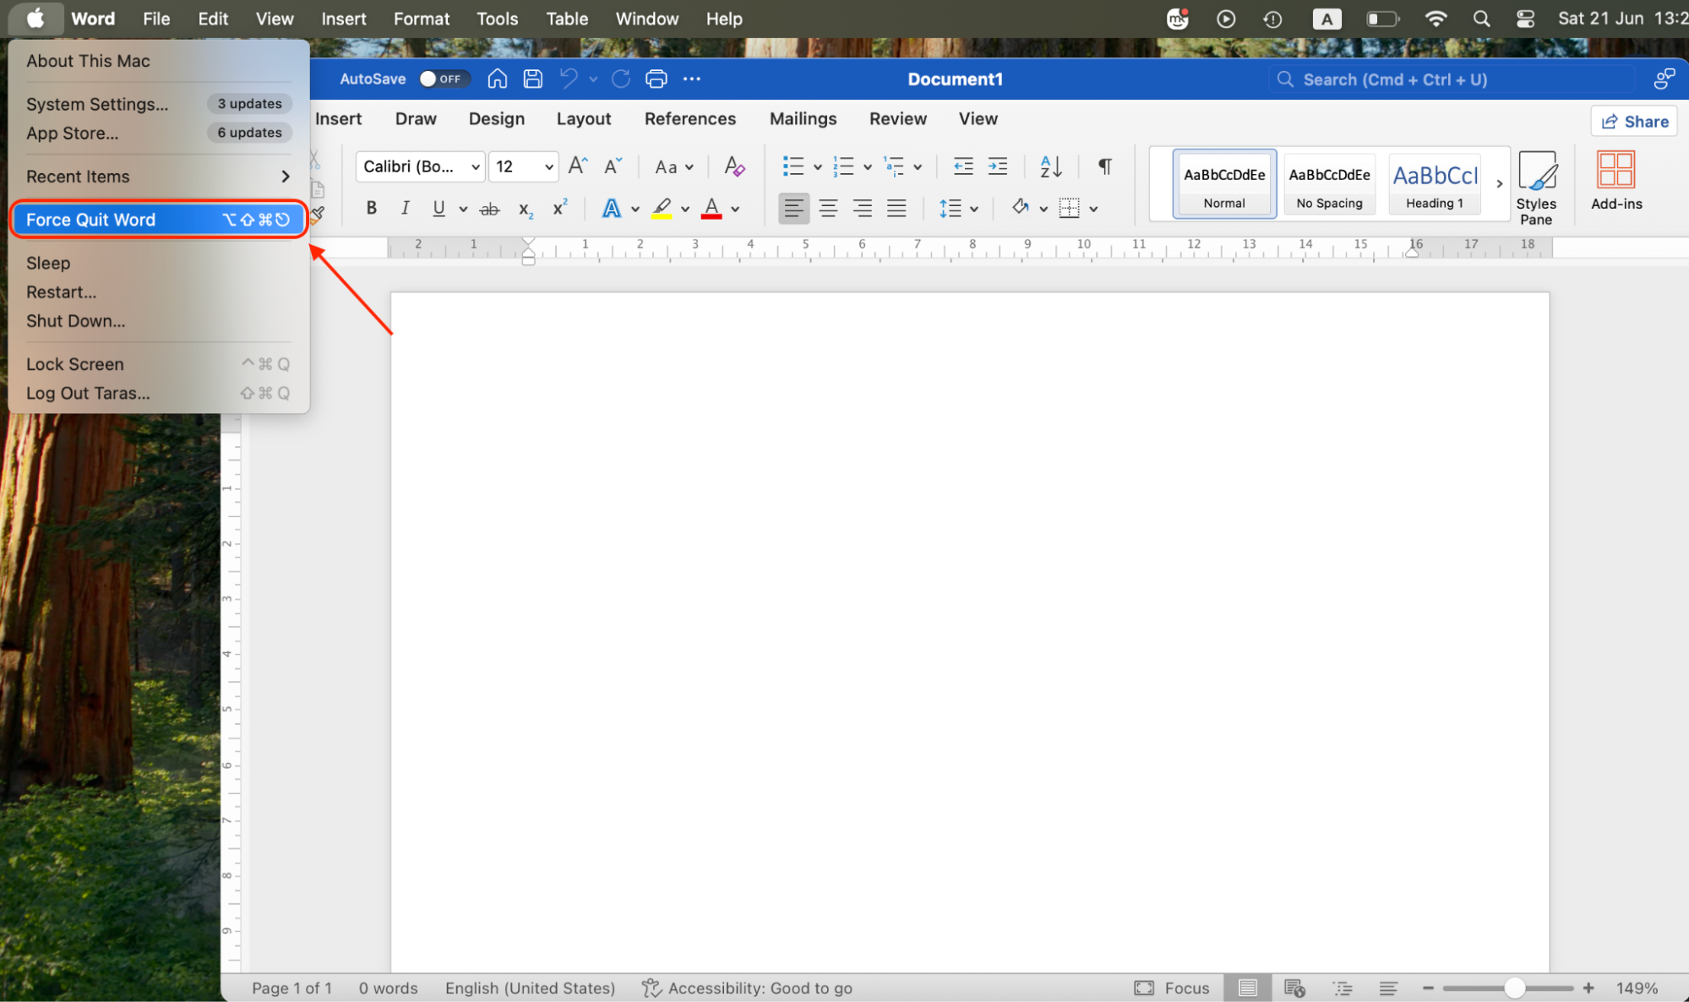
Task: Click the document search field
Action: pyautogui.click(x=1450, y=79)
